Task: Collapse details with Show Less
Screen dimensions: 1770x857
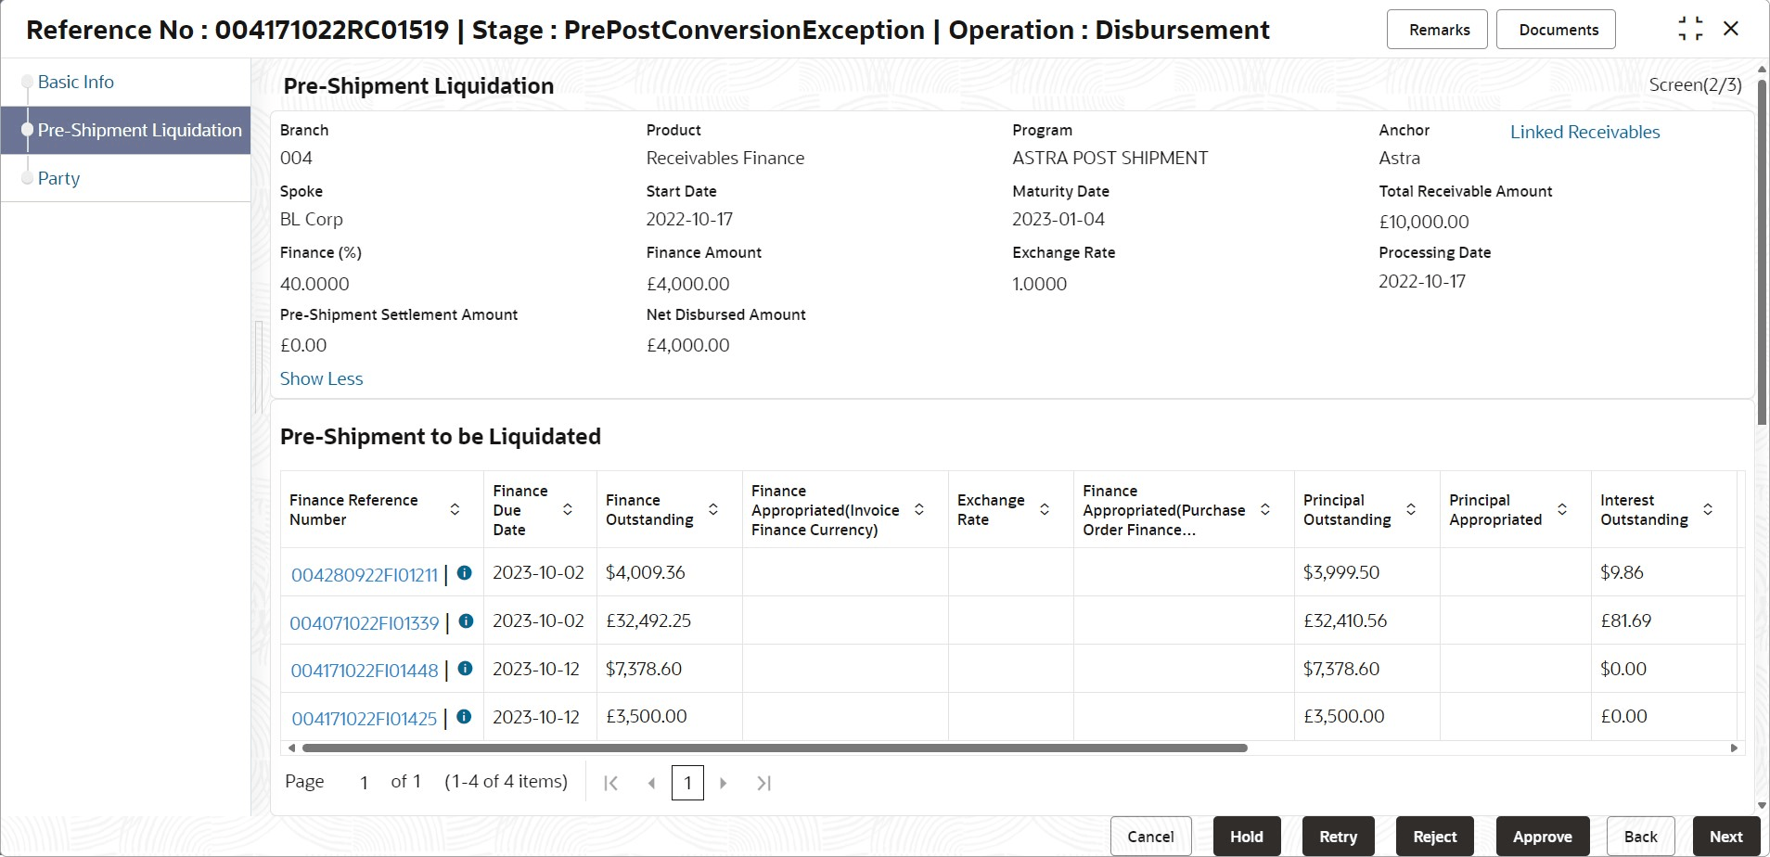Action: coord(321,378)
